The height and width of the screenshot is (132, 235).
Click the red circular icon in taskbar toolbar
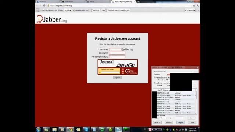coord(150,129)
